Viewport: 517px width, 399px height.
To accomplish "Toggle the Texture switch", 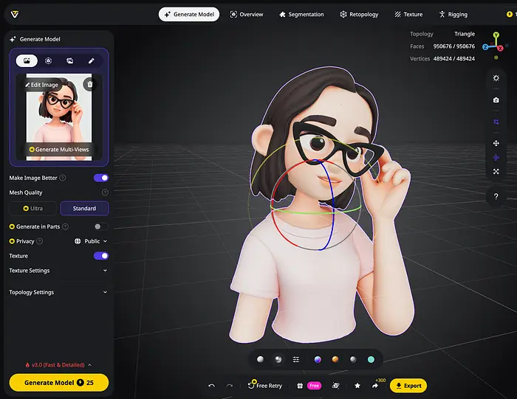I will [x=101, y=256].
